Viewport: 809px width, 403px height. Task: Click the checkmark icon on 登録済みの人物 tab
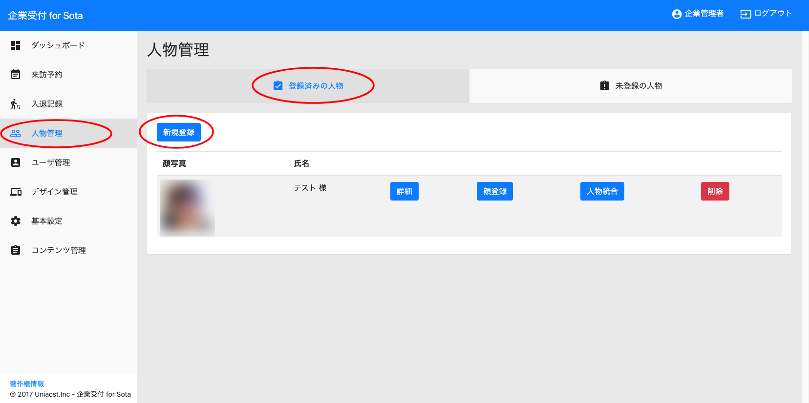click(x=278, y=86)
